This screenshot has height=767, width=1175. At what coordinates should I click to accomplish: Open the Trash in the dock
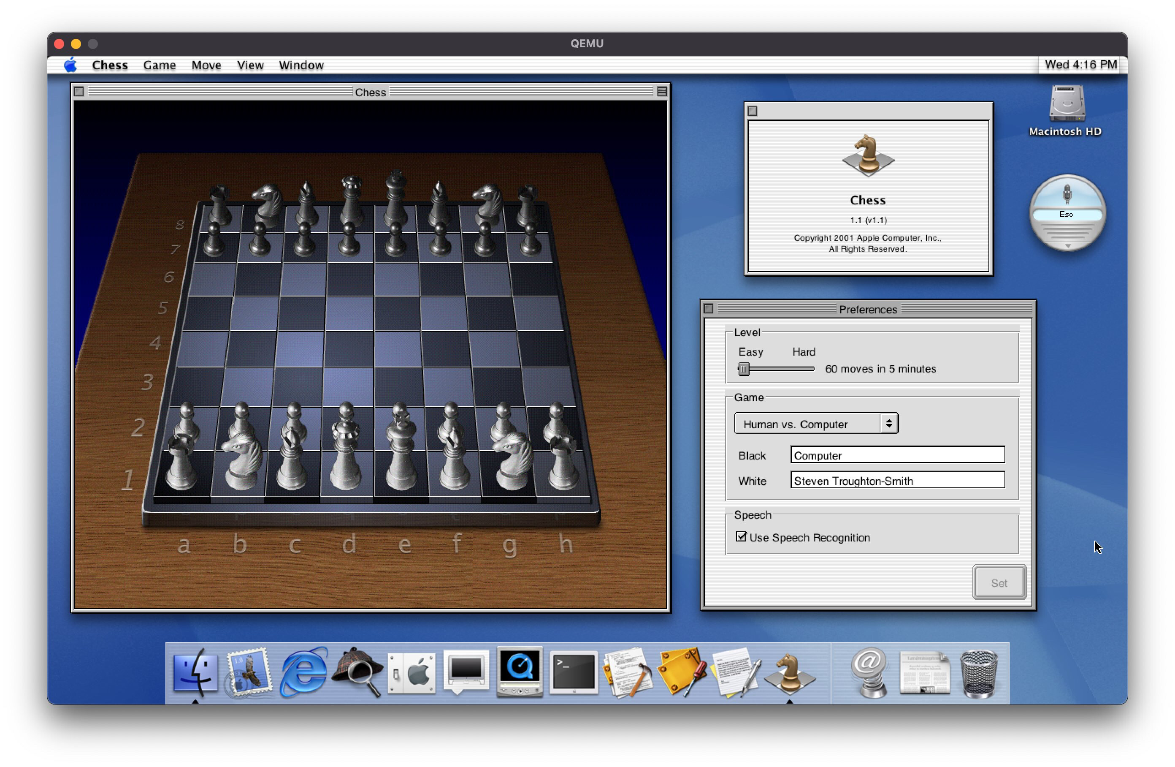click(x=978, y=674)
